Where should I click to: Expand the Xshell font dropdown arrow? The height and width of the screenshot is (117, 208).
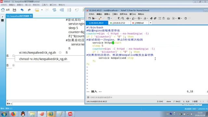pos(147,19)
